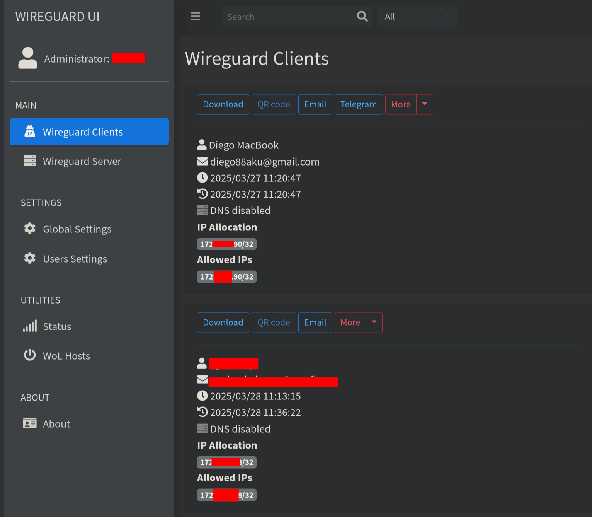Navigate to Users Settings
The height and width of the screenshot is (517, 592).
(x=75, y=258)
